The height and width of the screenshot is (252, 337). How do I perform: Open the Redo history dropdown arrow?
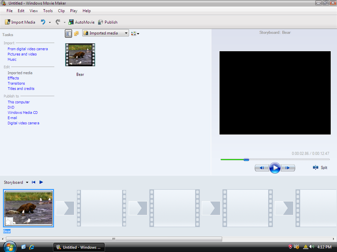tap(64, 22)
